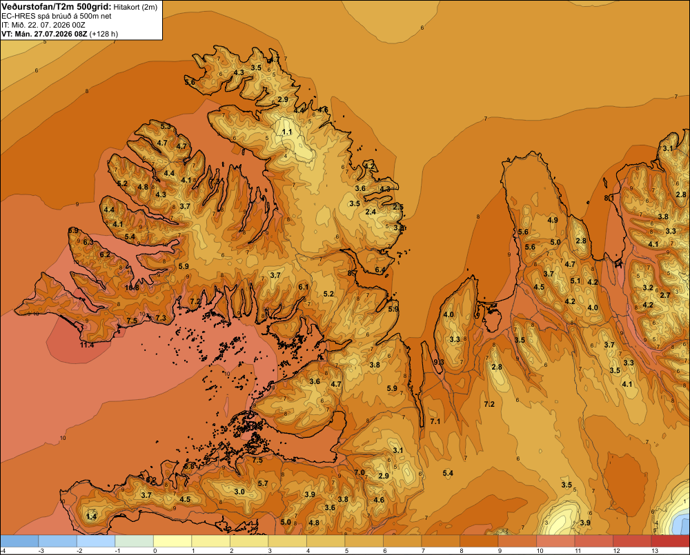Select legend color between 2 and 3

coord(249,541)
